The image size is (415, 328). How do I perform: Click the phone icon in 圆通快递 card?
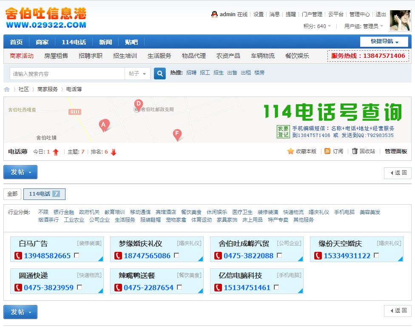pyautogui.click(x=18, y=288)
